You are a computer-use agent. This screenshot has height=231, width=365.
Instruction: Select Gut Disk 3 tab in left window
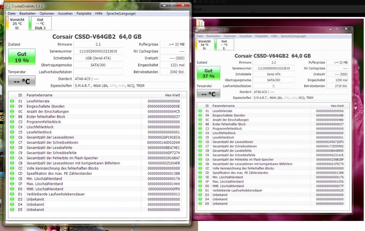click(x=40, y=24)
